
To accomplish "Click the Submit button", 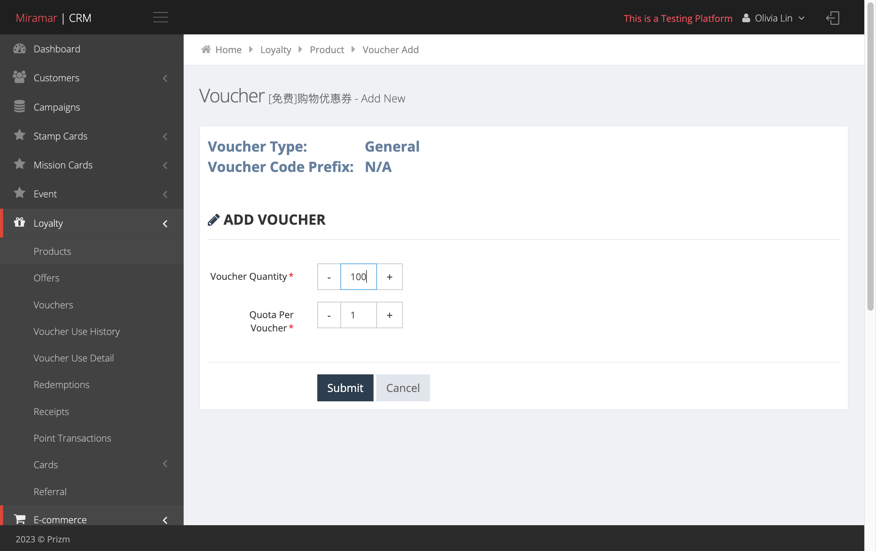I will pos(345,388).
